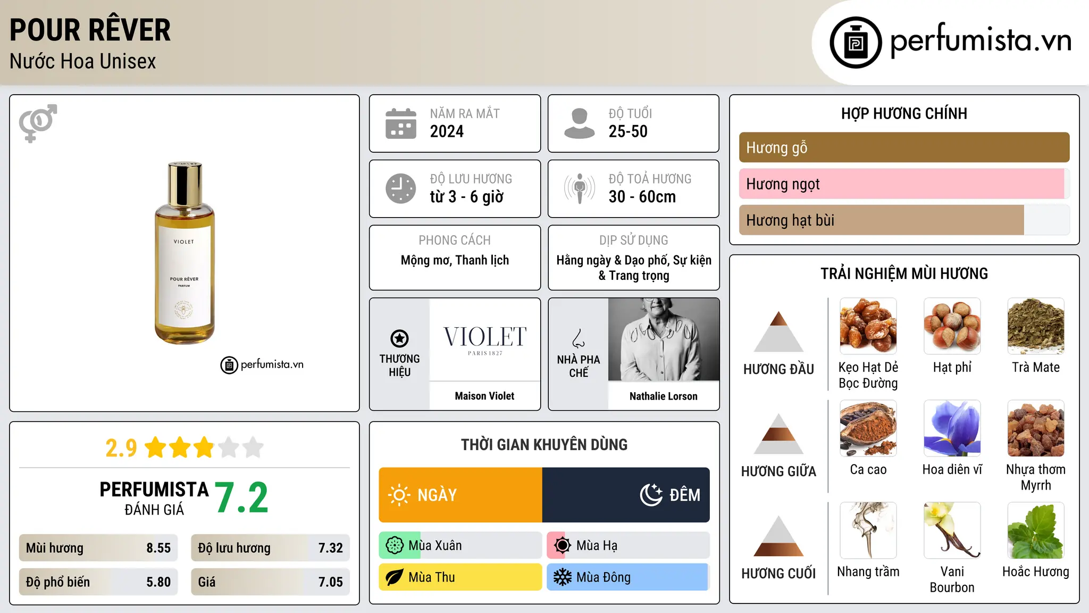This screenshot has height=613, width=1089.
Task: Click the Độ lưu hương 7.32 score bar
Action: click(270, 548)
